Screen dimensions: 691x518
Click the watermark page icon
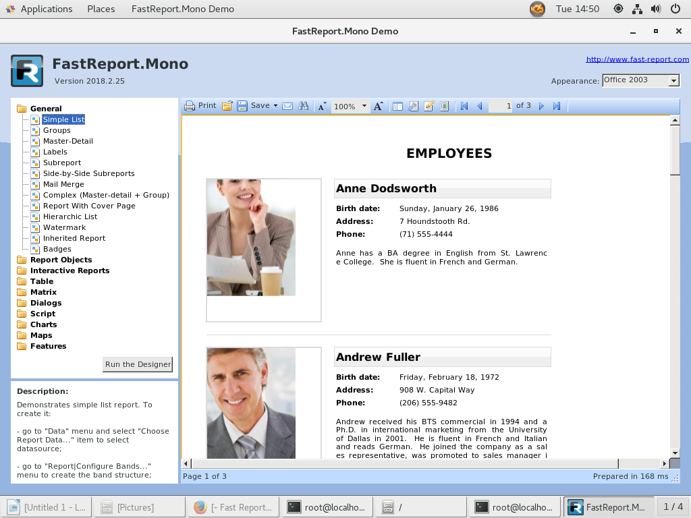444,106
